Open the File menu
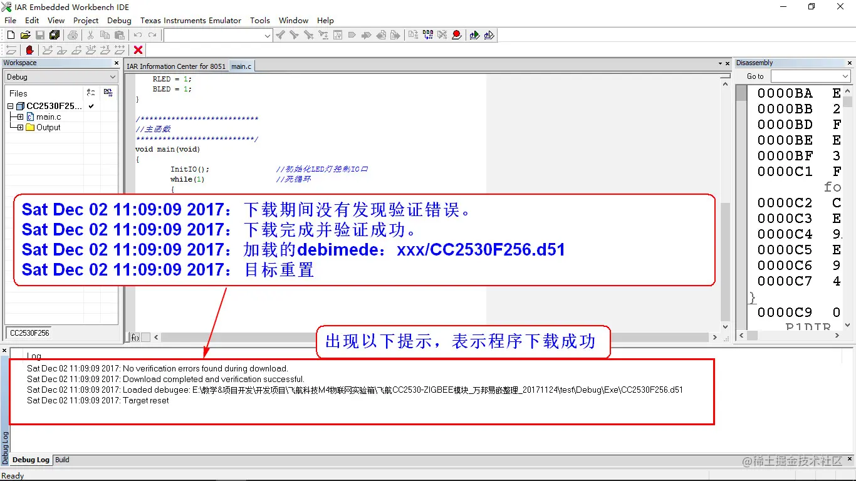This screenshot has width=856, height=481. (10, 20)
